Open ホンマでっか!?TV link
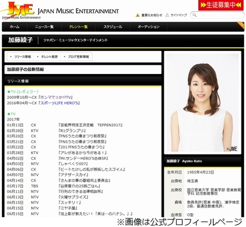The image size is (246, 227). [55, 98]
